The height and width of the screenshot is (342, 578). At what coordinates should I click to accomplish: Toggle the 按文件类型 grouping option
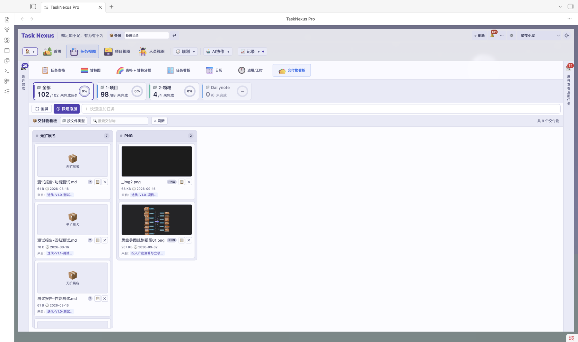click(74, 121)
